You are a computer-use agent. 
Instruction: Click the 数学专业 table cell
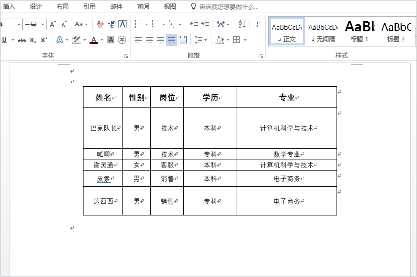click(x=286, y=154)
